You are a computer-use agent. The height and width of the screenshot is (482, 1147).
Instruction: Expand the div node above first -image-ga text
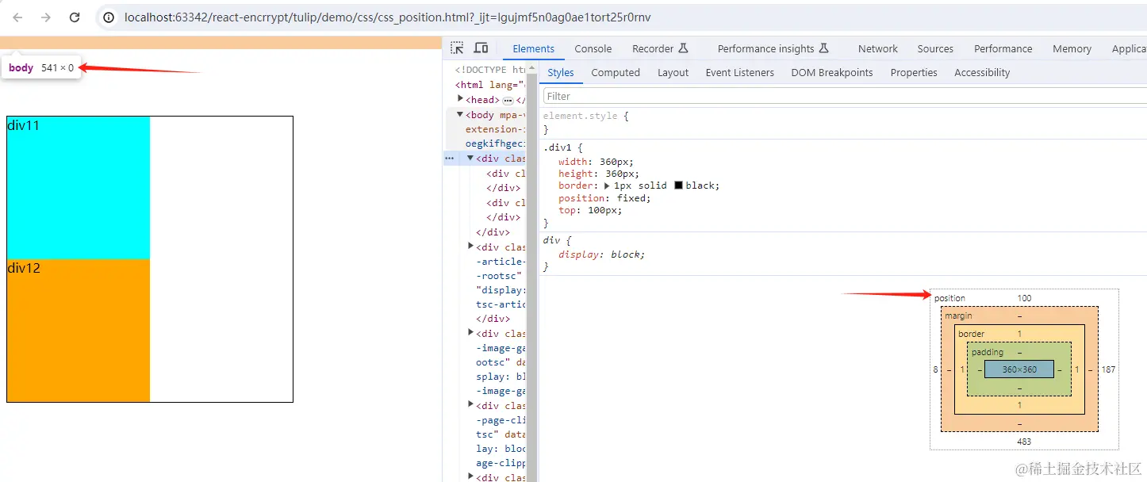coord(471,333)
